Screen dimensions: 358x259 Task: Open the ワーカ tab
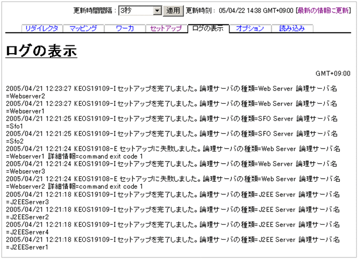click(125, 28)
